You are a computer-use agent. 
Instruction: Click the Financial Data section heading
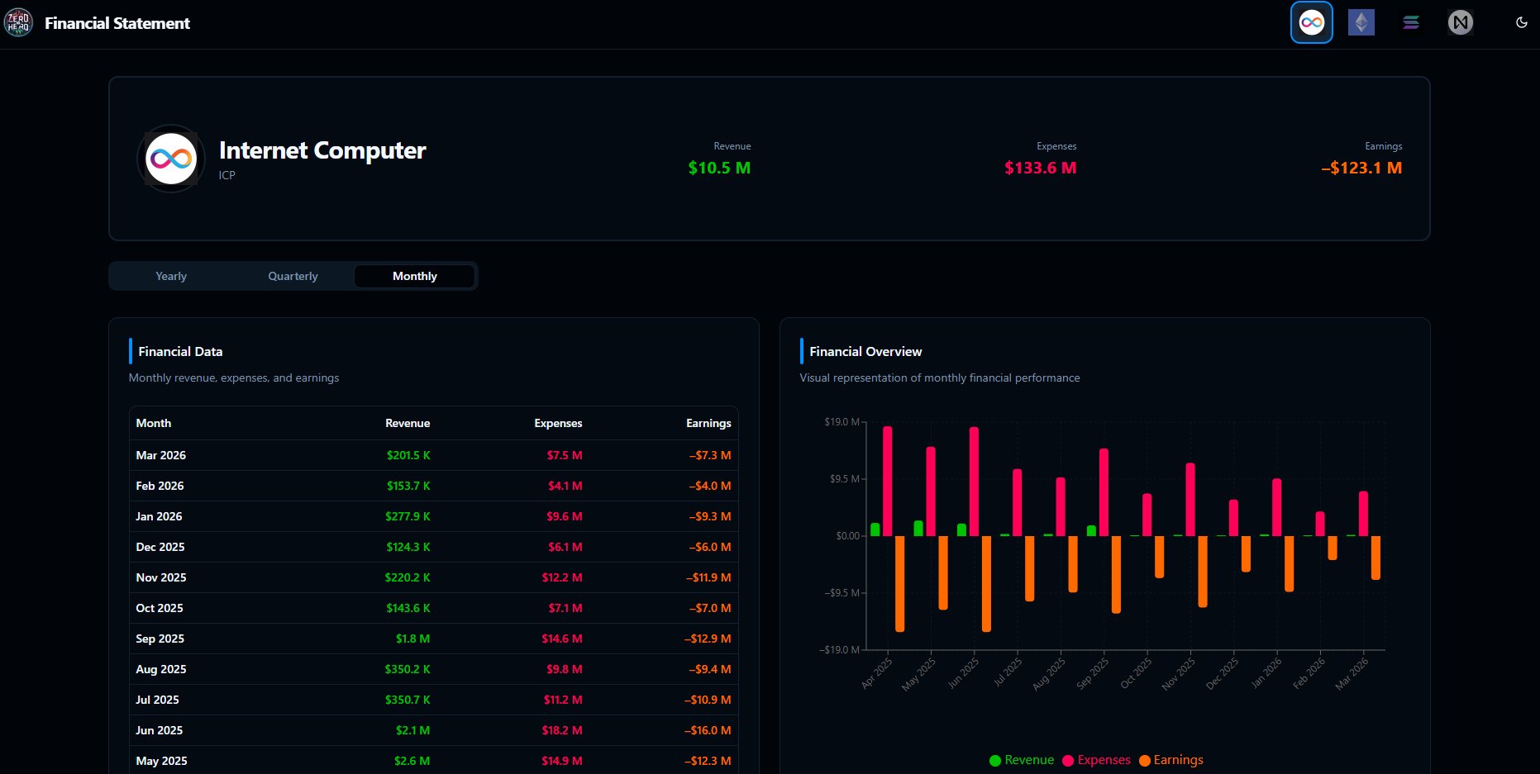click(x=180, y=352)
